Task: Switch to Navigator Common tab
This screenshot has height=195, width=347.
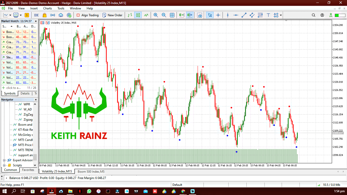Action: click(11, 170)
